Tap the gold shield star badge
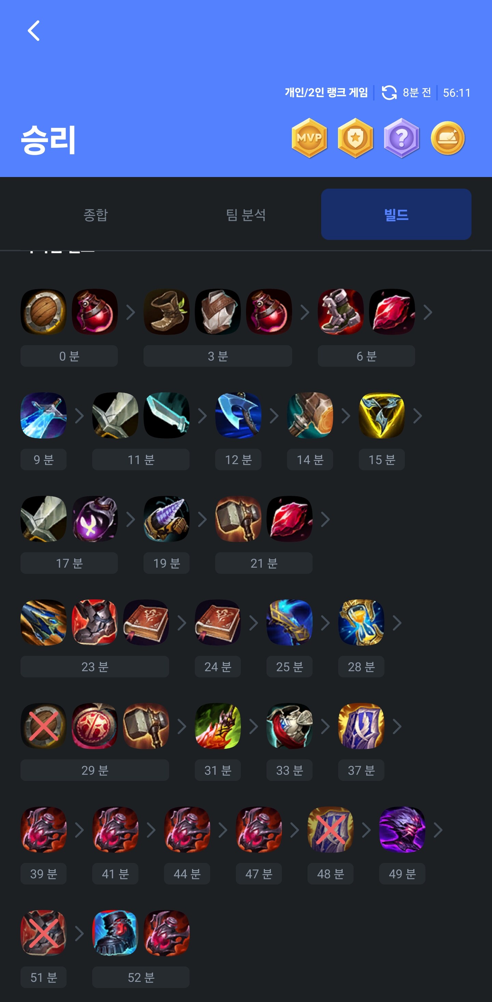This screenshot has width=492, height=1002. coord(355,138)
